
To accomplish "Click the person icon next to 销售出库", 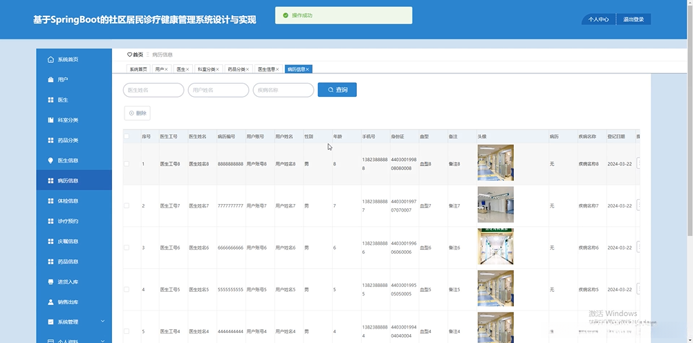I will tap(50, 302).
